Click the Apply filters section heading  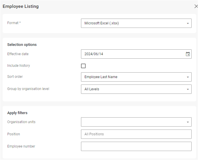[17, 113]
